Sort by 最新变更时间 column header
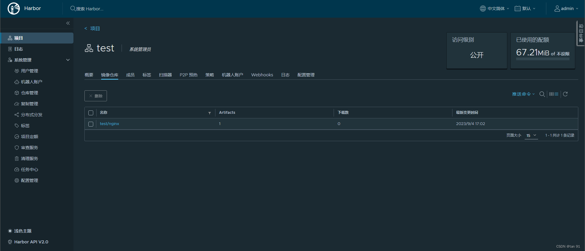Screen dimensions: 585x251 coord(467,113)
